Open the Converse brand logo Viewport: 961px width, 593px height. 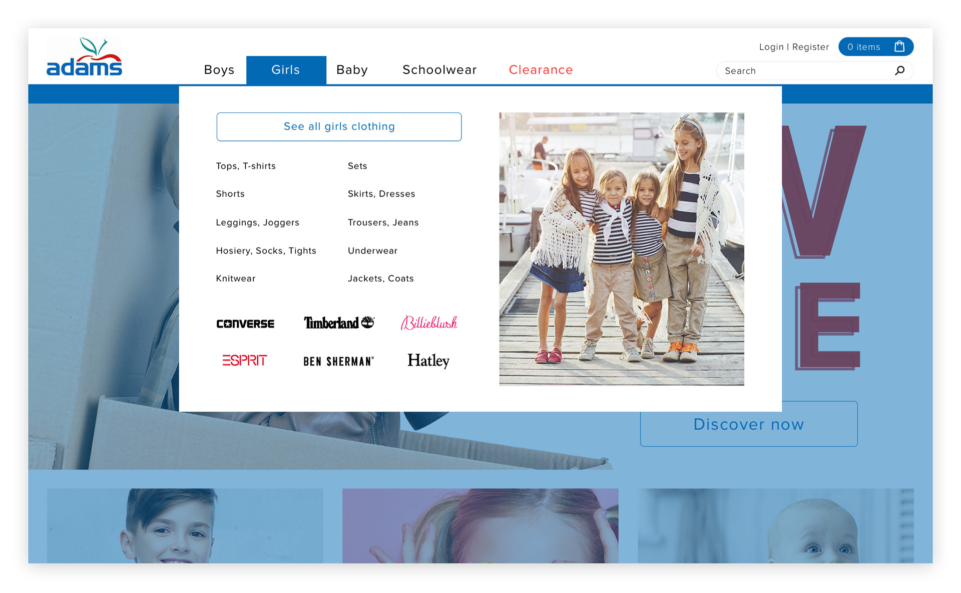(x=245, y=324)
